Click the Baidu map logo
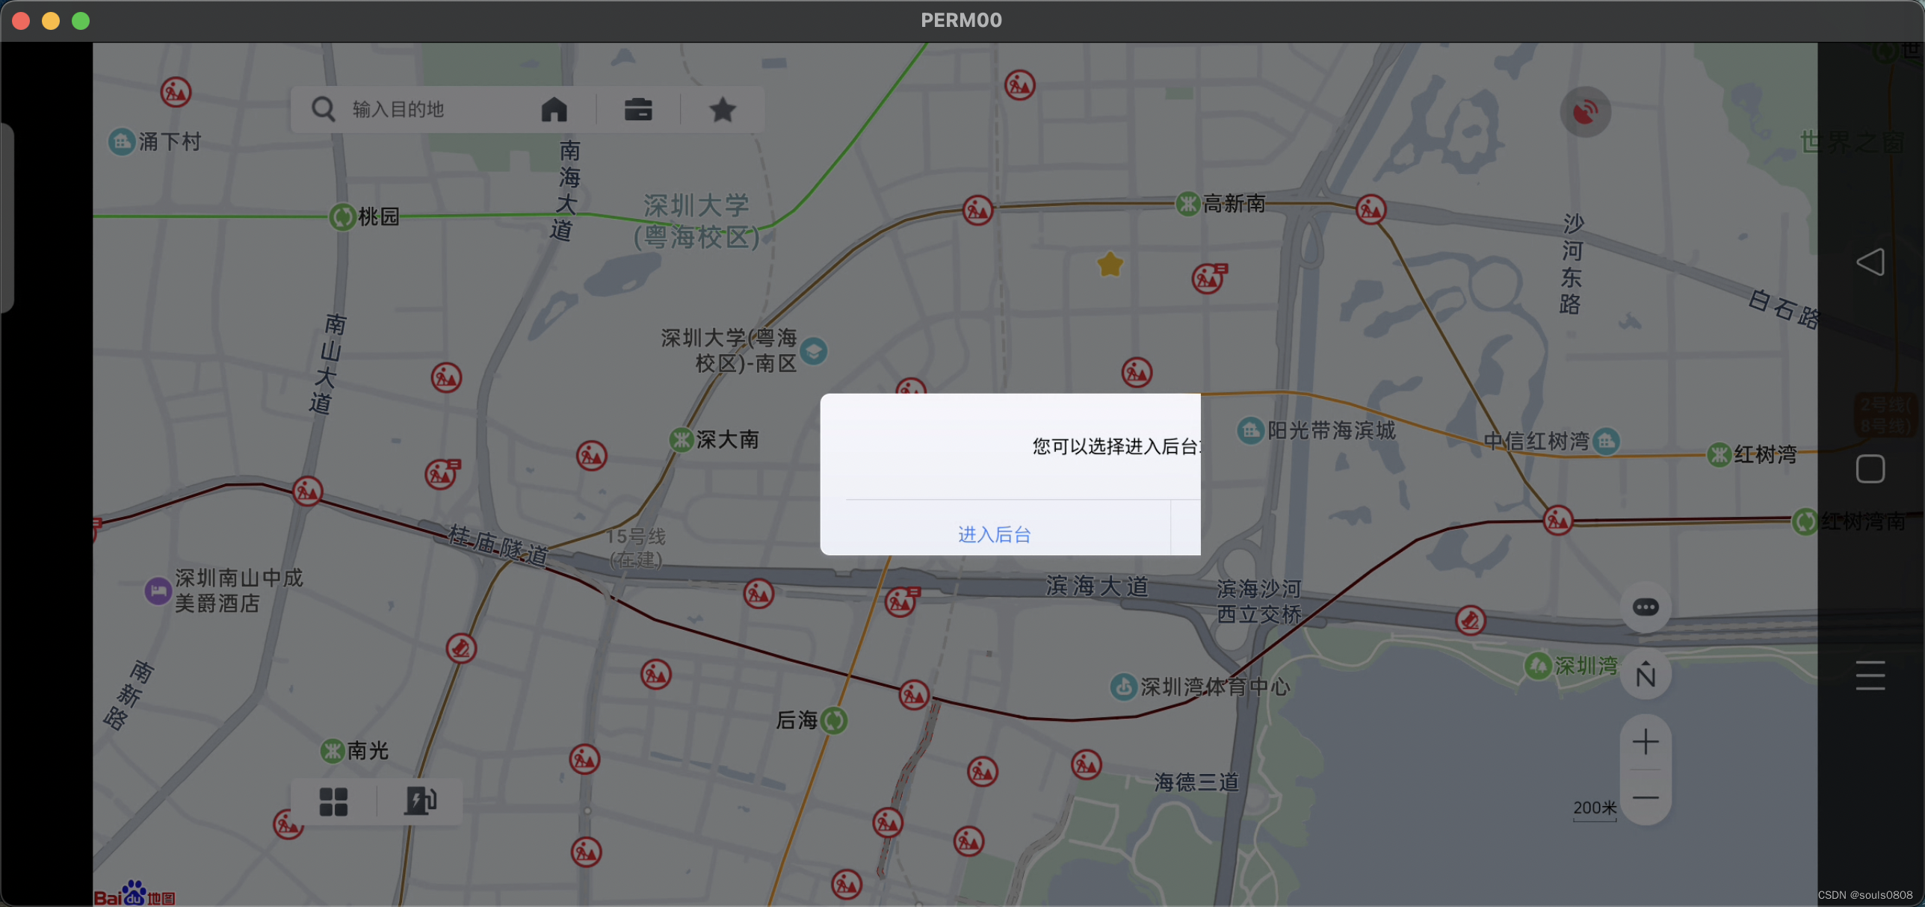 135,894
